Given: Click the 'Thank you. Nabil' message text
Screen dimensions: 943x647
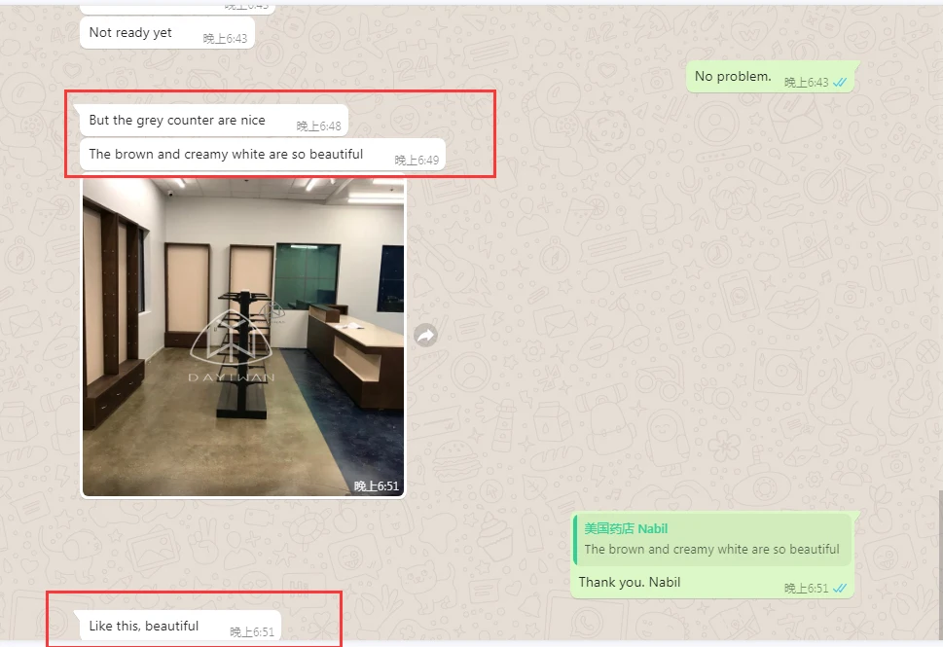Looking at the screenshot, I should (x=629, y=582).
